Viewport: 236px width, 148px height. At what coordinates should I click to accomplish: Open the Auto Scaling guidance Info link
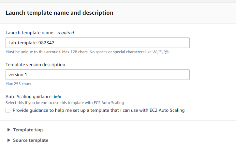pos(57,97)
